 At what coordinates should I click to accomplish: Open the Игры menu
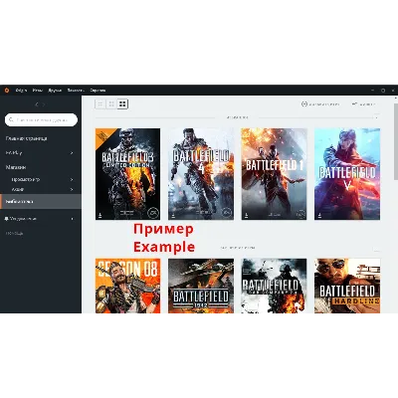[38, 91]
